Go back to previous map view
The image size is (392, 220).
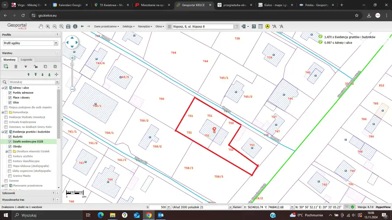pyautogui.click(x=82, y=27)
